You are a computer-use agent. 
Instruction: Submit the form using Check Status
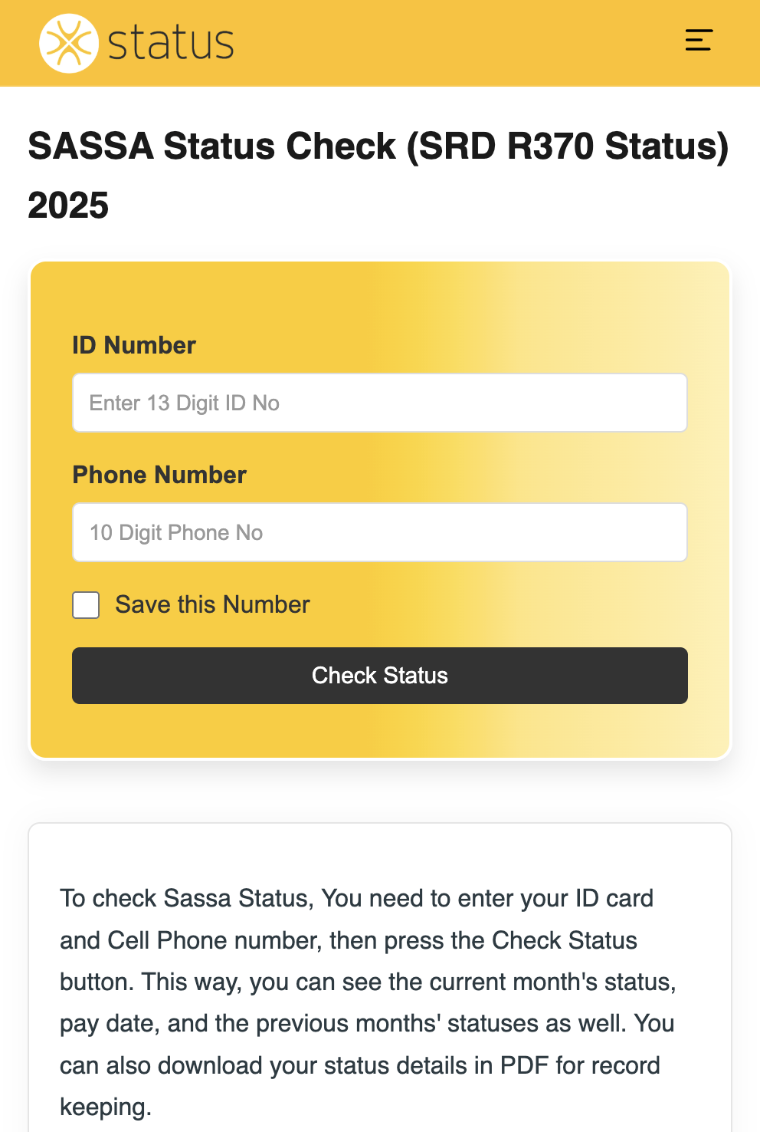380,675
